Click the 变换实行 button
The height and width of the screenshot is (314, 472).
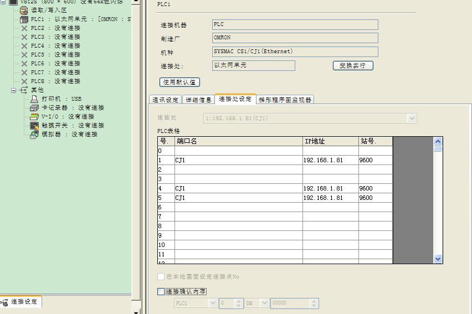[x=353, y=65]
